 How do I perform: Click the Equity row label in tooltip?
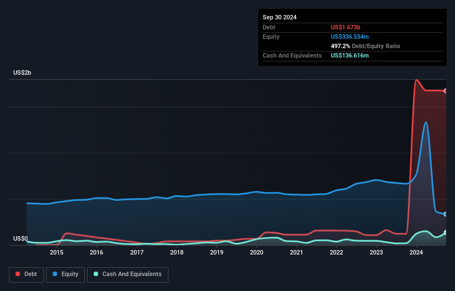(x=271, y=37)
